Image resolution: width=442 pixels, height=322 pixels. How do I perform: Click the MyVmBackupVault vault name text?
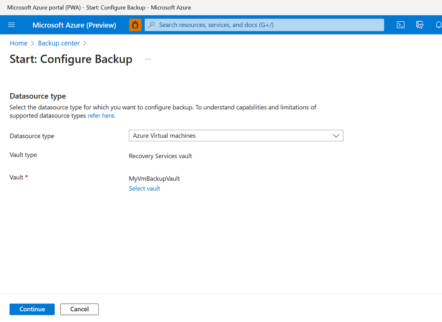pyautogui.click(x=154, y=178)
